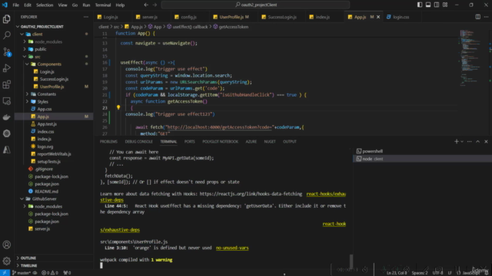Image resolution: width=492 pixels, height=276 pixels.
Task: Open SuccessLogin.js in Components
Action: (x=54, y=79)
